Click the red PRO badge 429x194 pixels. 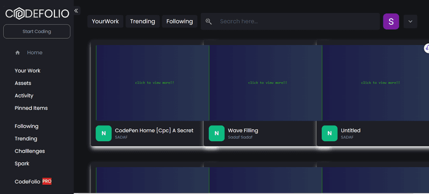click(47, 181)
